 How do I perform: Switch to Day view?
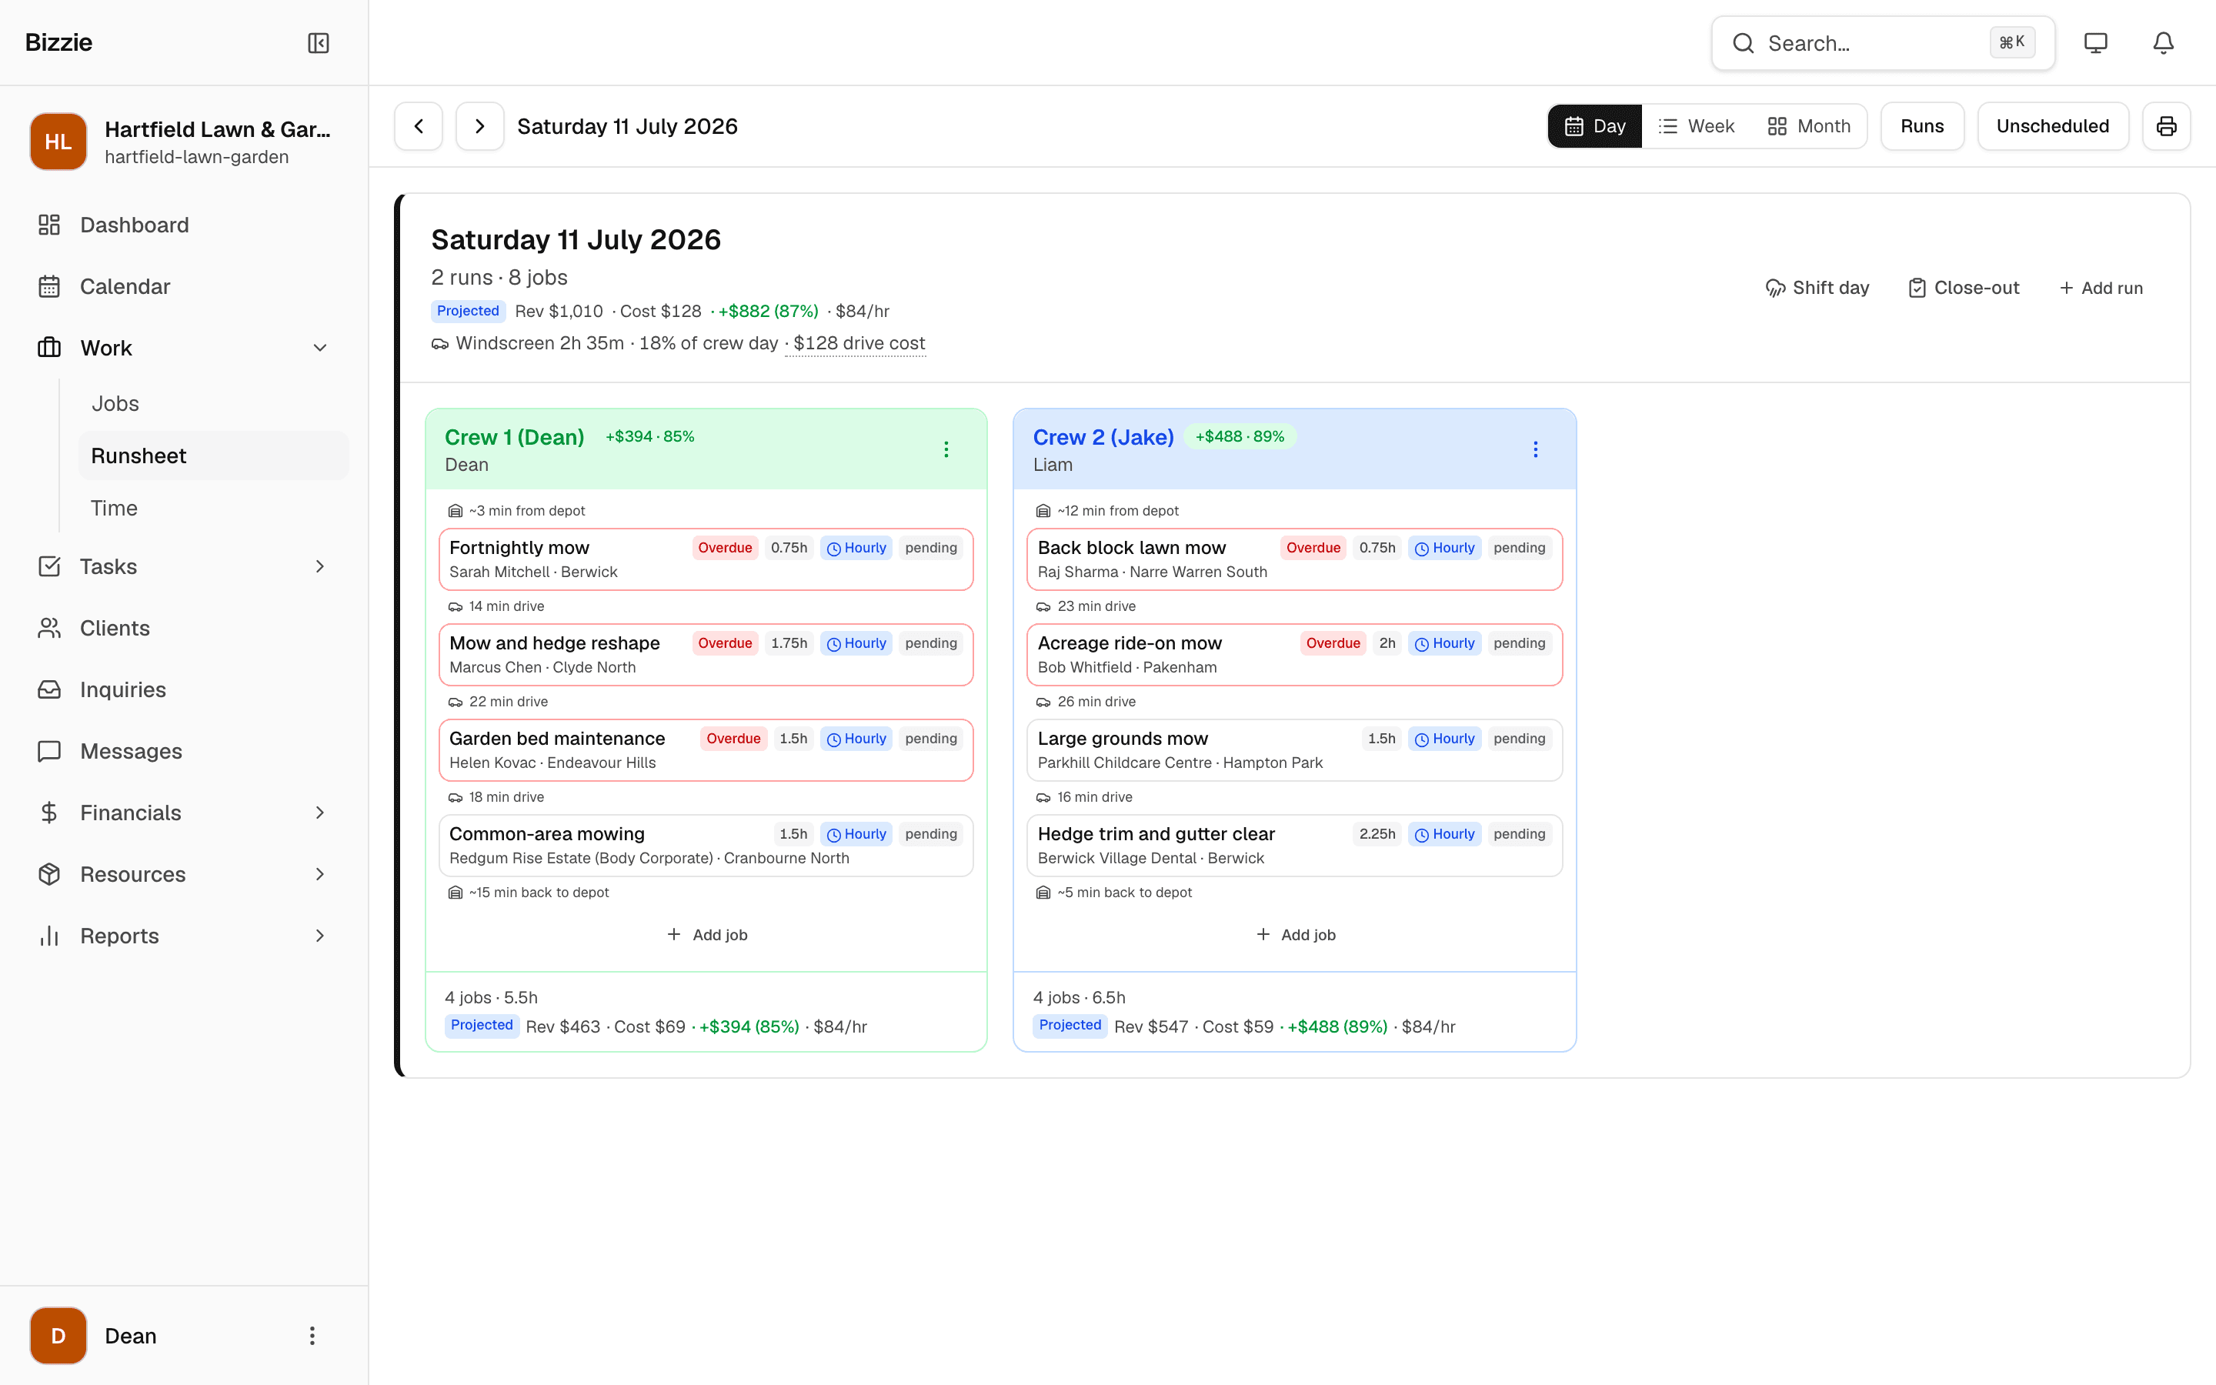1595,126
